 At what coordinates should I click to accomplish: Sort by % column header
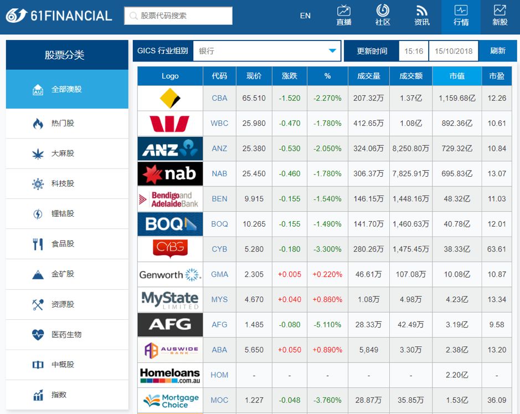coord(327,76)
